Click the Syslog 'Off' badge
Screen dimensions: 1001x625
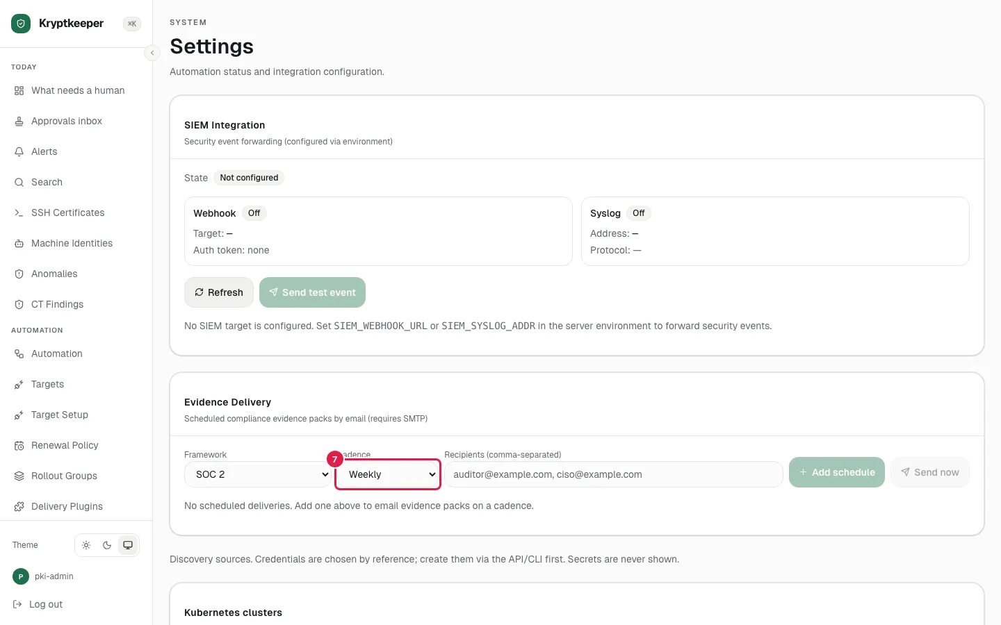point(639,213)
